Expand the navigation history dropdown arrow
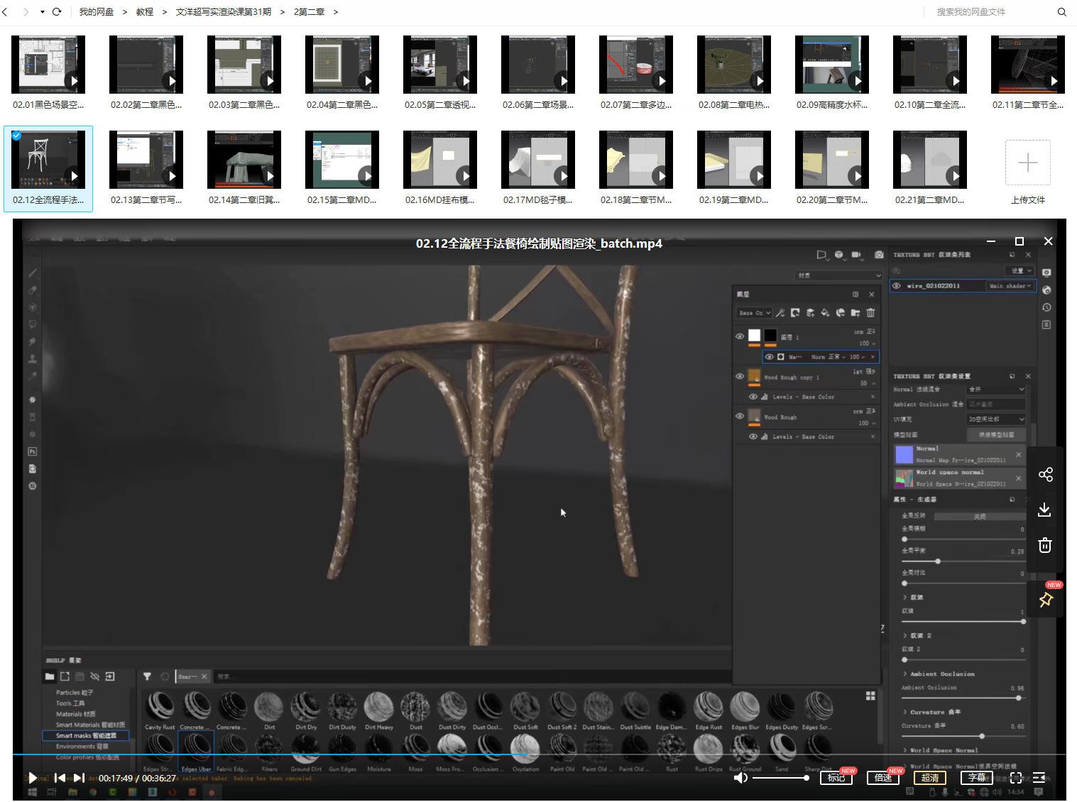The image size is (1077, 802). click(x=42, y=12)
